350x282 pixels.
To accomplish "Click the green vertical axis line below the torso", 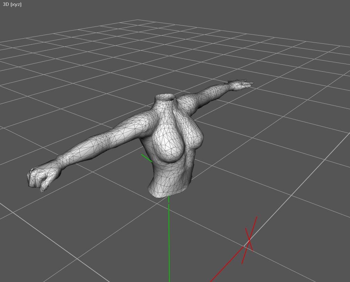I will 169,239.
